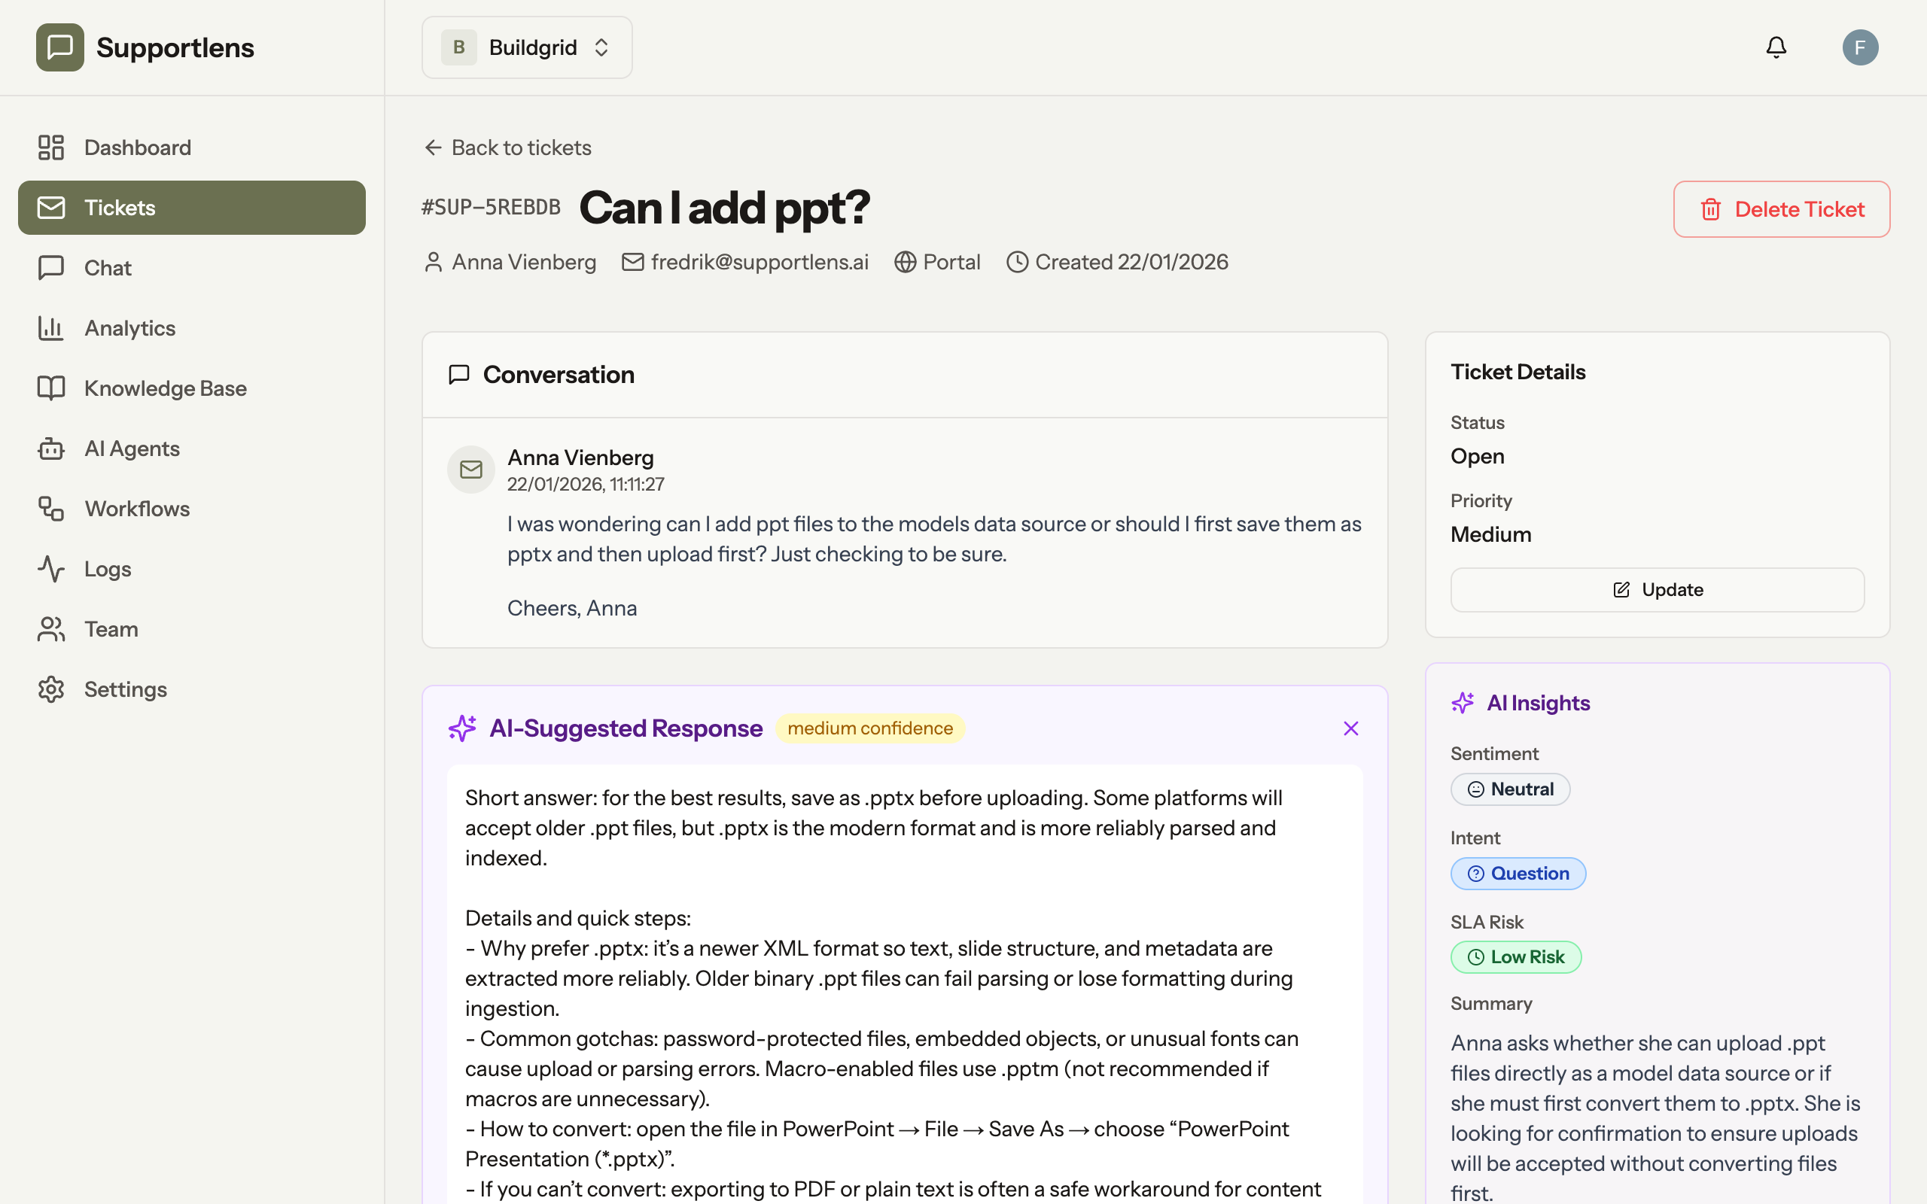The image size is (1927, 1204).
Task: Click the medium confidence label
Action: (869, 728)
